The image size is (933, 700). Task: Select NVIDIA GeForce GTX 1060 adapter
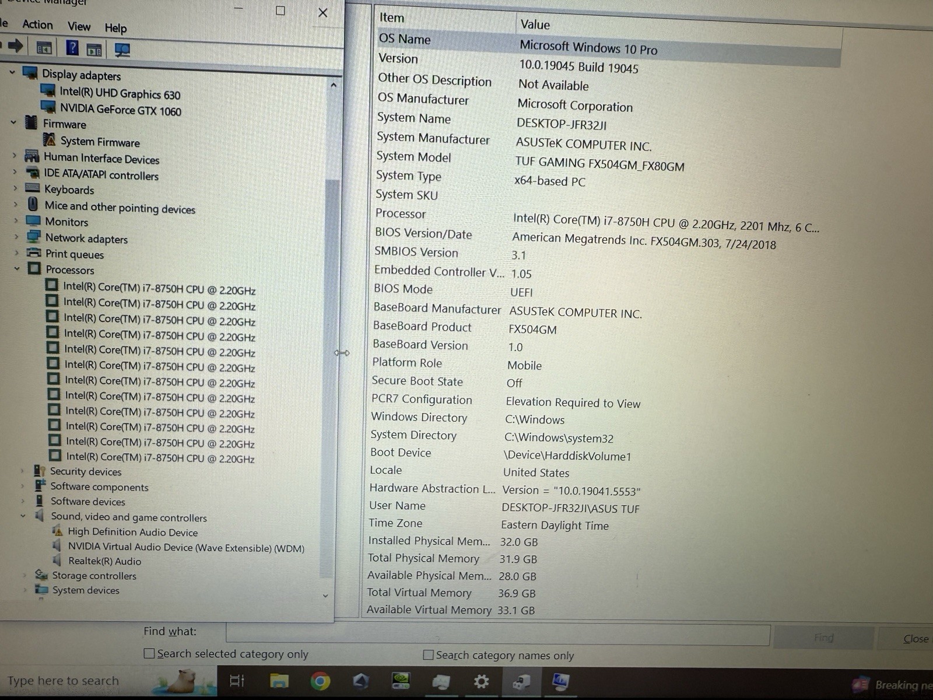click(121, 110)
